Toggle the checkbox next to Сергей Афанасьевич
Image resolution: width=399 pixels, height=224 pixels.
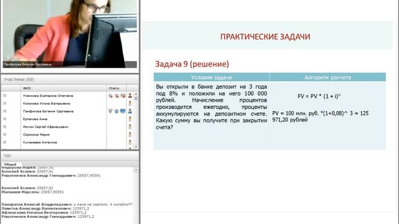(x=4, y=126)
